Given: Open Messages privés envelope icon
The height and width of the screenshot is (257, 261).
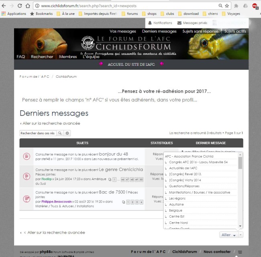Looking at the screenshot, I should [179, 23].
